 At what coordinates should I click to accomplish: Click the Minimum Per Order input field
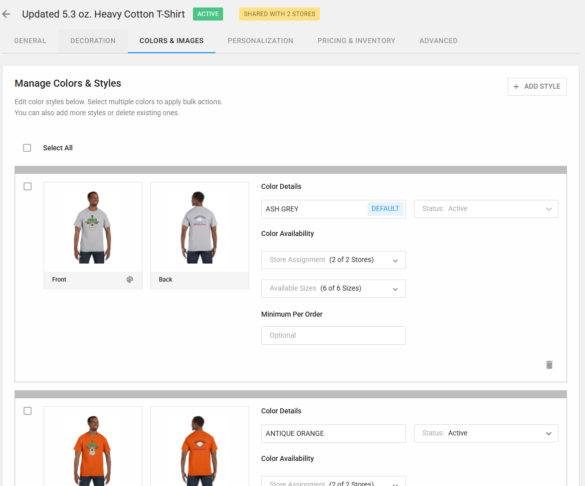click(333, 336)
